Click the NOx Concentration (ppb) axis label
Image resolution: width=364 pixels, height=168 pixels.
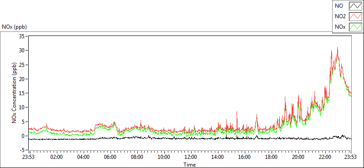click(x=14, y=93)
